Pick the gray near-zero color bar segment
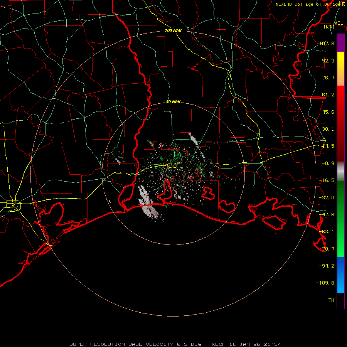 click(340, 172)
